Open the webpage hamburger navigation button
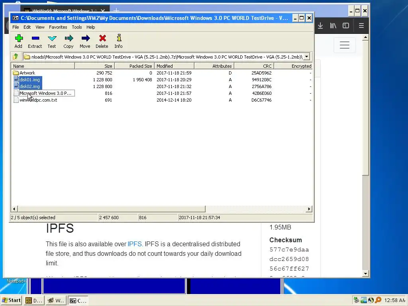 point(345,45)
